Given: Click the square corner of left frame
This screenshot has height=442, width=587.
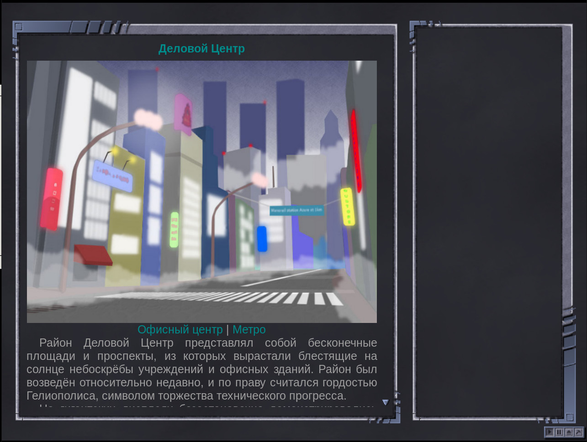Looking at the screenshot, I should pyautogui.click(x=18, y=26).
